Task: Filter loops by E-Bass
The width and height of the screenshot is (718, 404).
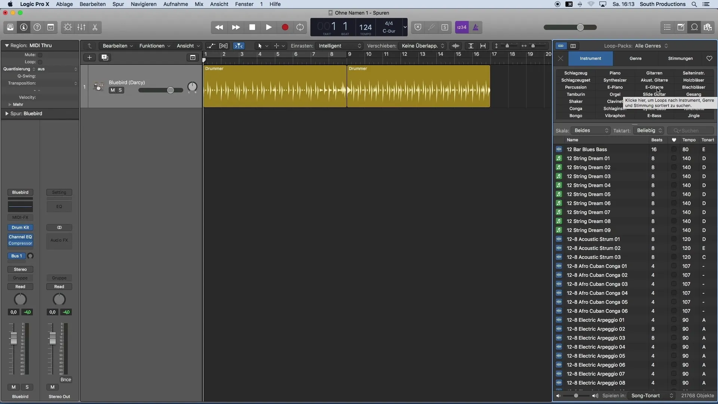Action: pyautogui.click(x=654, y=116)
